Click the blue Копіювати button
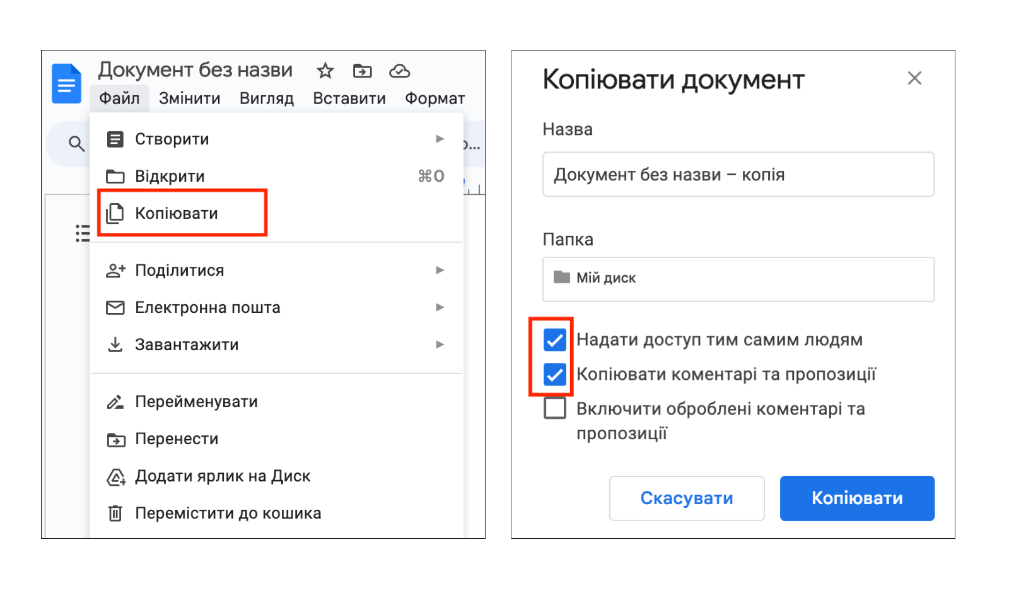Viewport: 1009px width, 590px height. tap(857, 499)
